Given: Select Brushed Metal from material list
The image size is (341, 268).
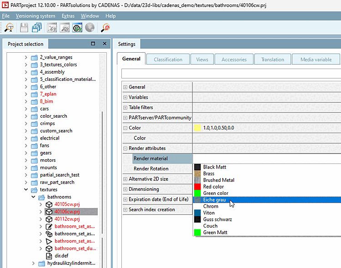Looking at the screenshot, I should [218, 180].
